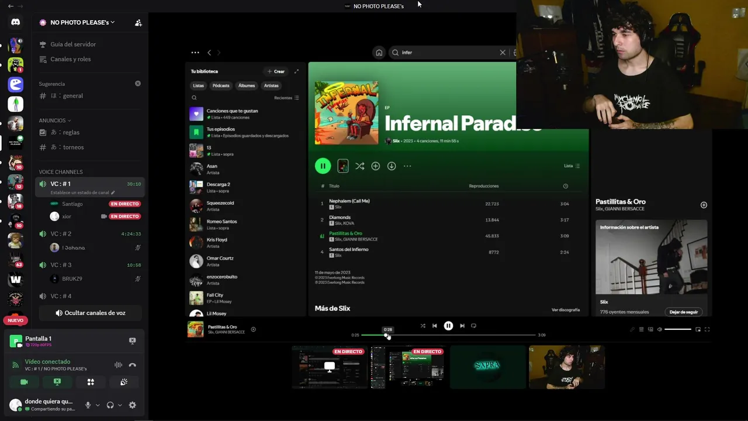Open the reglas announcements channel

click(x=70, y=132)
